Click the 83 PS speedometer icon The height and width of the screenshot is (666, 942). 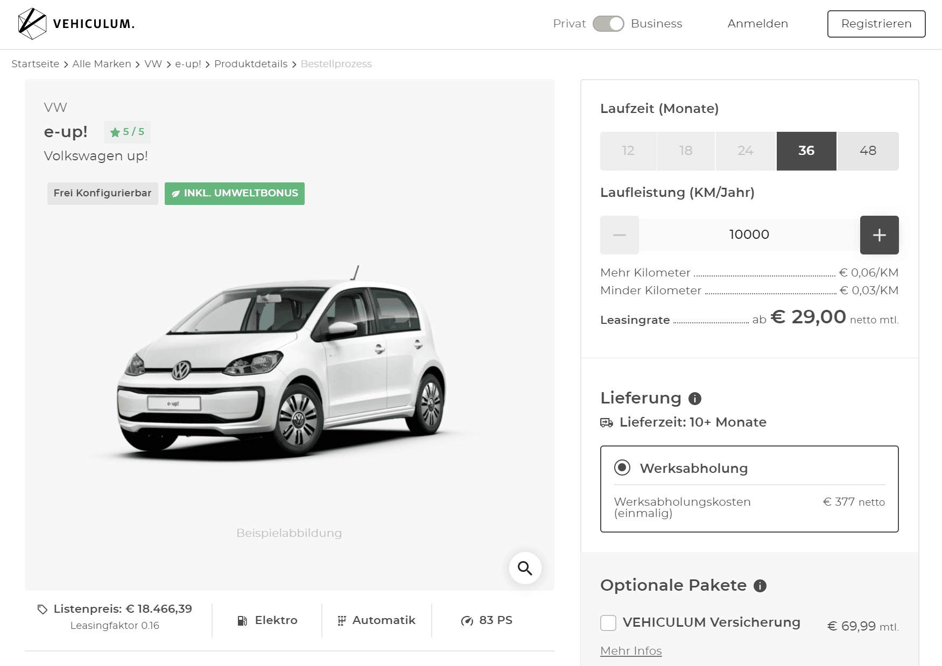pos(467,621)
